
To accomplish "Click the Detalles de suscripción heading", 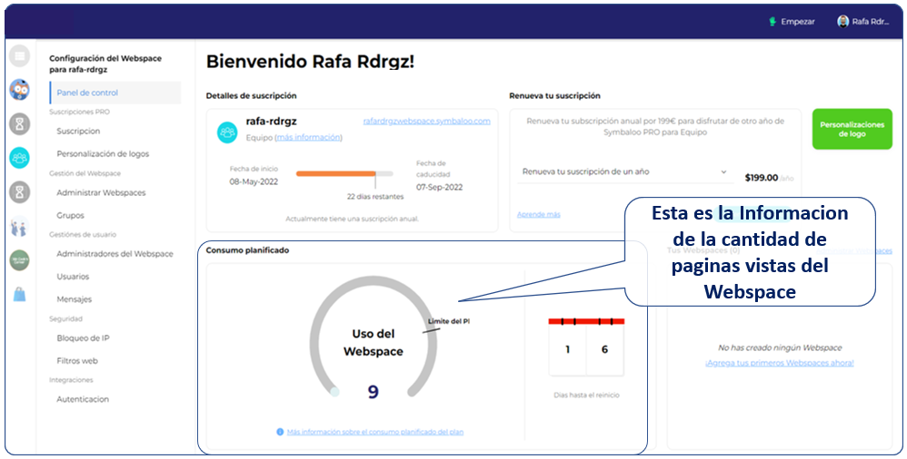I will pyautogui.click(x=251, y=96).
